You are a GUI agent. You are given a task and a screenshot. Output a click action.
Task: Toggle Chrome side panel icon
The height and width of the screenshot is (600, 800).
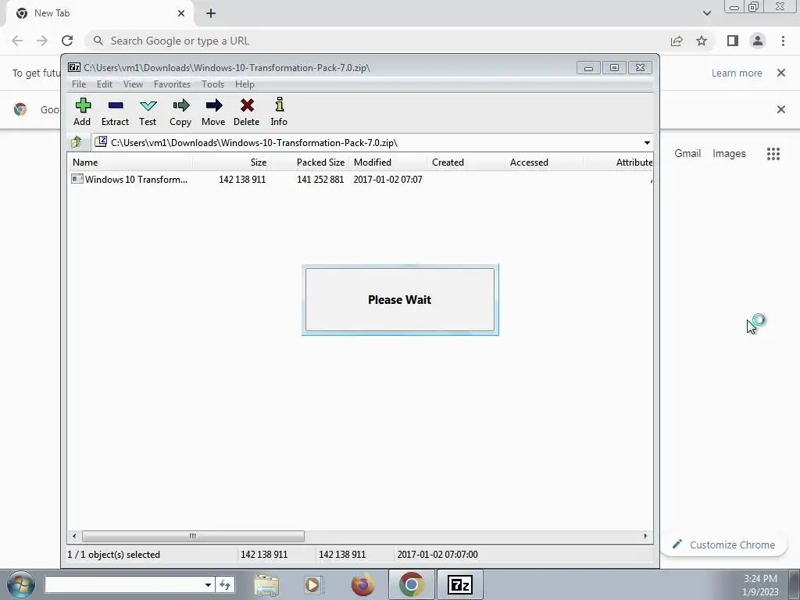pos(733,41)
